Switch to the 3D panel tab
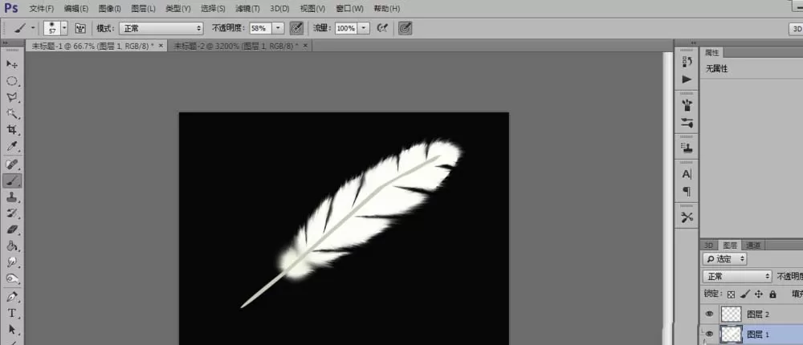The image size is (803, 345). click(709, 246)
